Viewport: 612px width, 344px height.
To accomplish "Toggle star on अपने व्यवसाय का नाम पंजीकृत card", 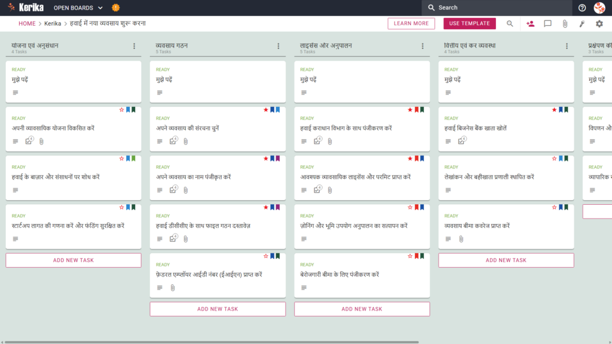I will [x=266, y=159].
